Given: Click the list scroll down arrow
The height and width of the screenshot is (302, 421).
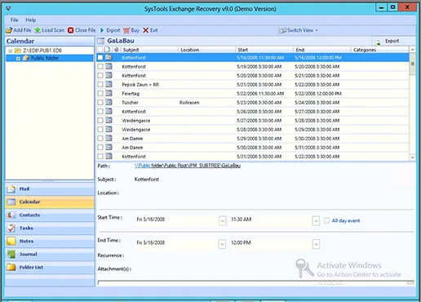Looking at the screenshot, I should coord(412,158).
